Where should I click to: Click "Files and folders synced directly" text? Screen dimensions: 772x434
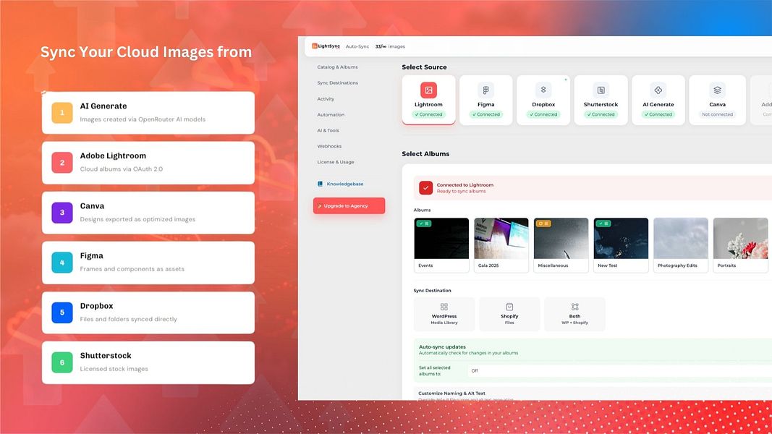click(x=129, y=319)
